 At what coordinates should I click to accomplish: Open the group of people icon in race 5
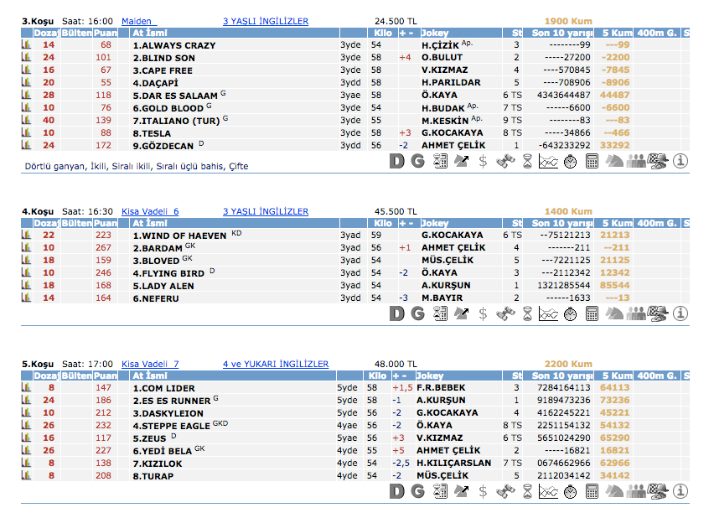(636, 491)
